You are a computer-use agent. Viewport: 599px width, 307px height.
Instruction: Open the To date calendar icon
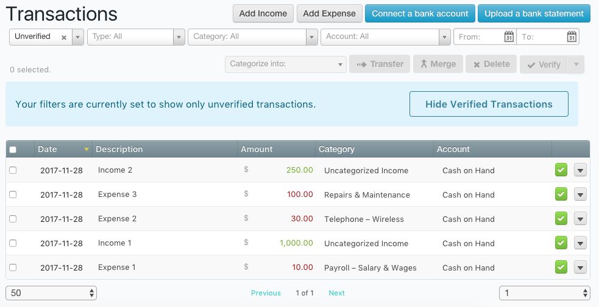572,37
